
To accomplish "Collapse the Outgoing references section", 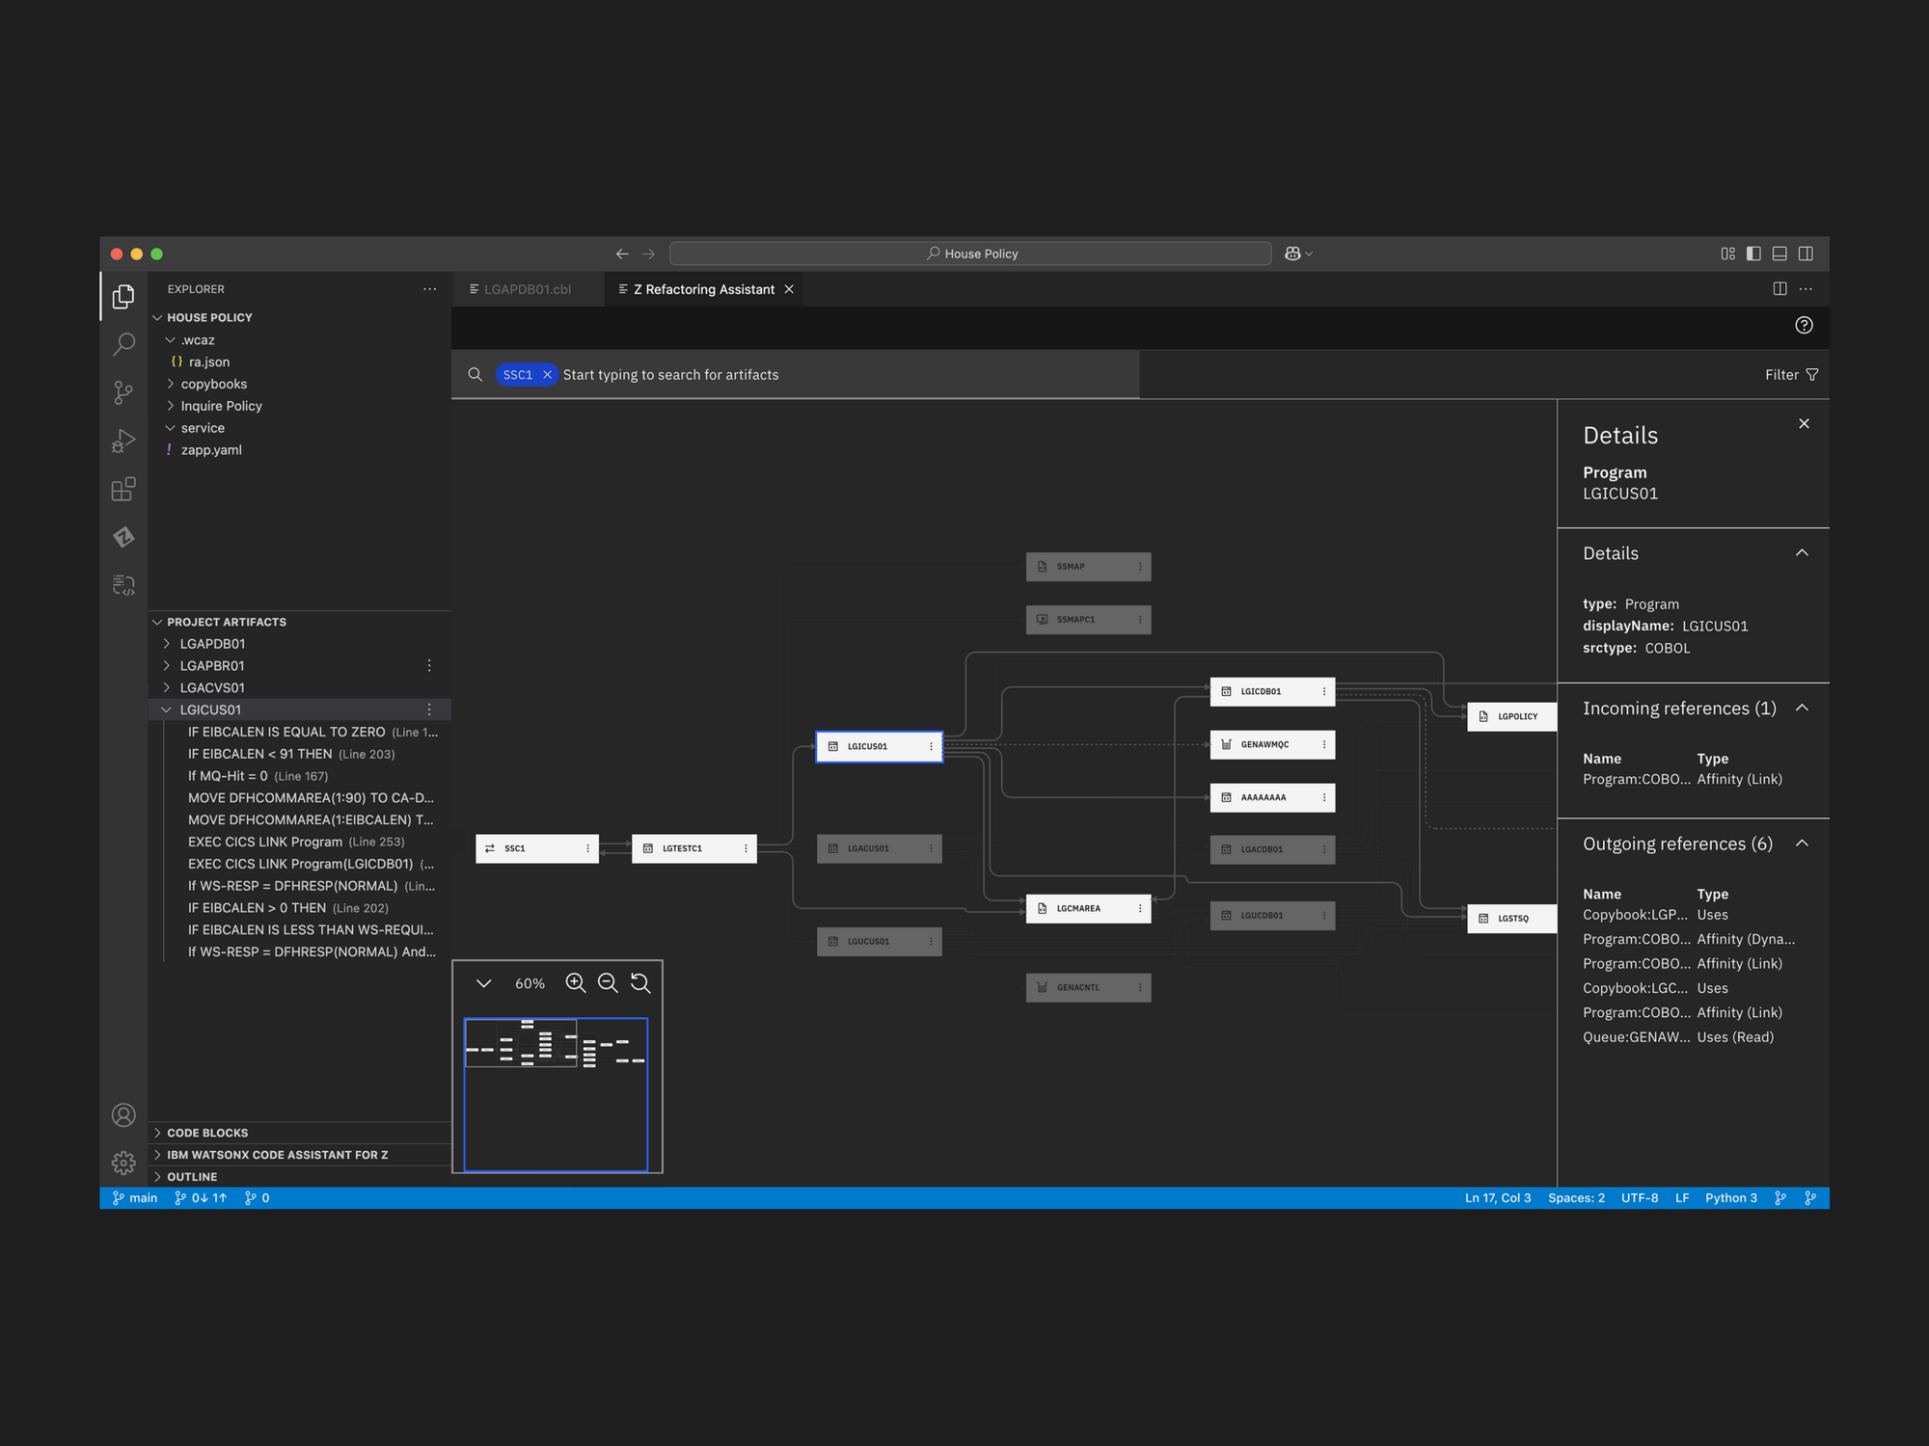I will tap(1803, 843).
